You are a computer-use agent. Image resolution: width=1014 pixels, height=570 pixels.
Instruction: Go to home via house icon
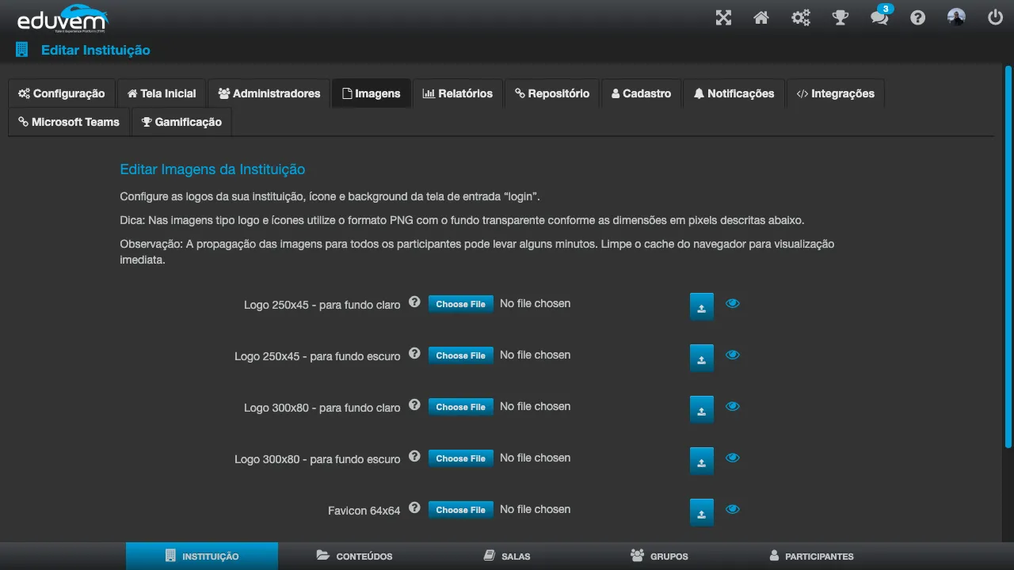click(761, 17)
